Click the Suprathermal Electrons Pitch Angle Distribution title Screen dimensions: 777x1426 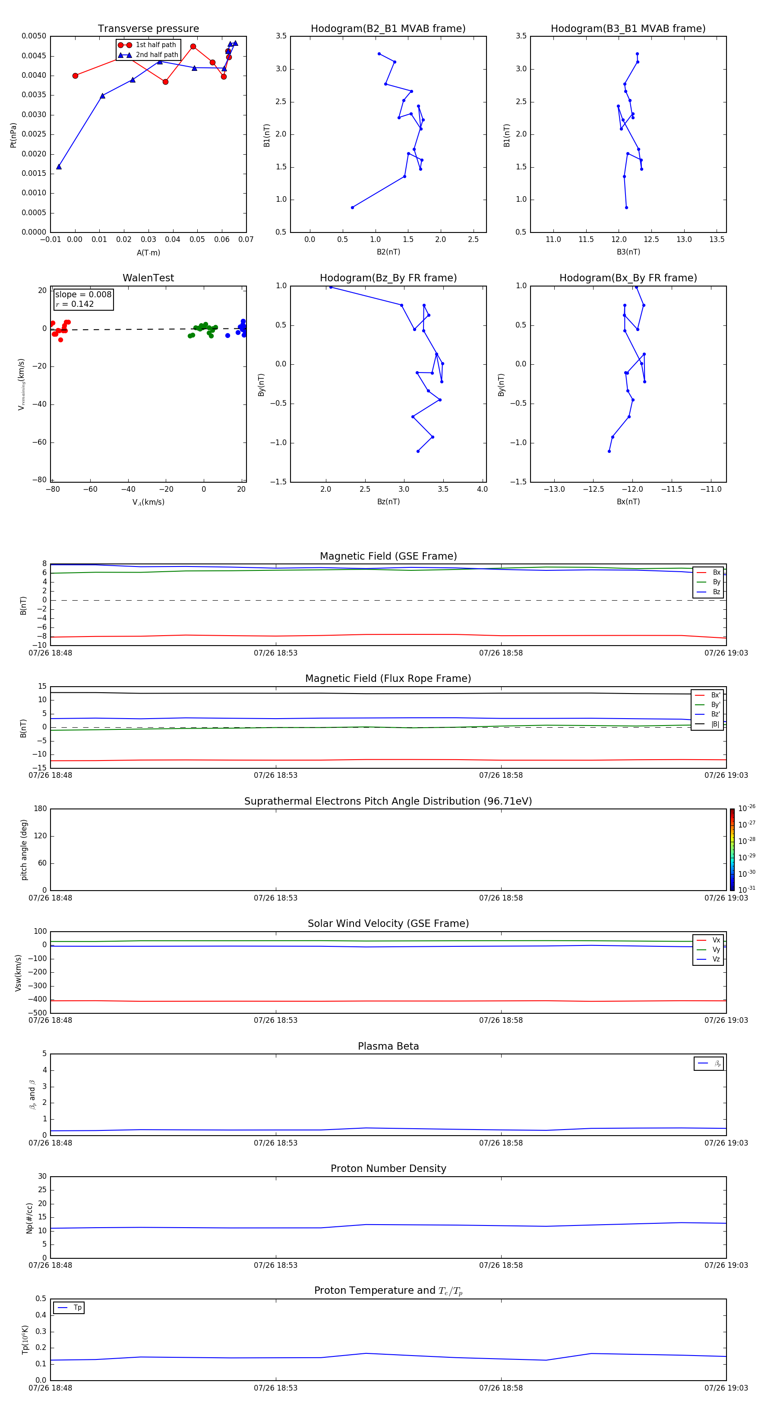pyautogui.click(x=388, y=802)
